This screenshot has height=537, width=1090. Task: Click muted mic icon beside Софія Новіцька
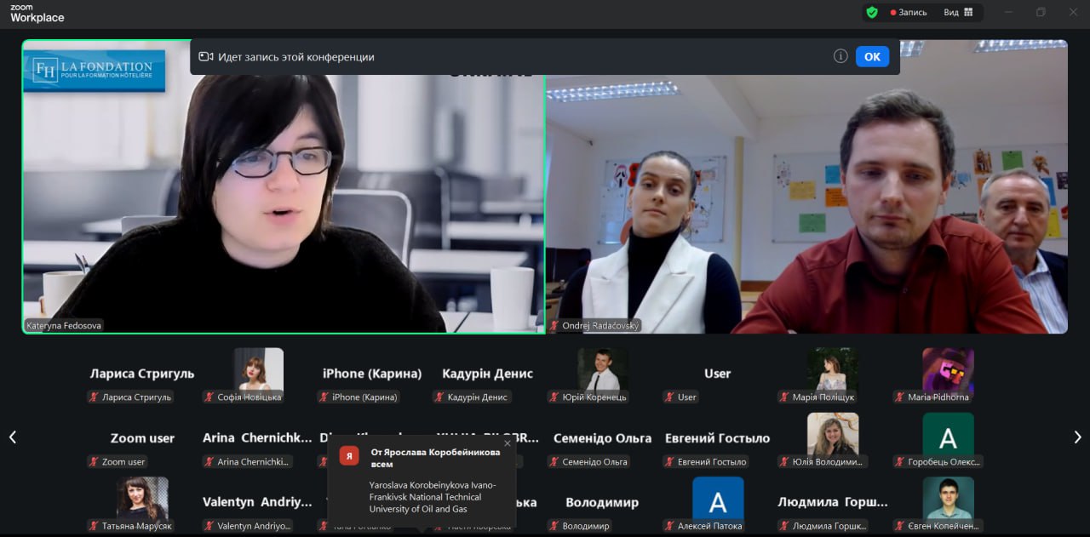[209, 397]
